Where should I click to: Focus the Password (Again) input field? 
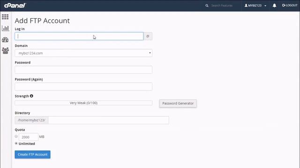tap(83, 86)
